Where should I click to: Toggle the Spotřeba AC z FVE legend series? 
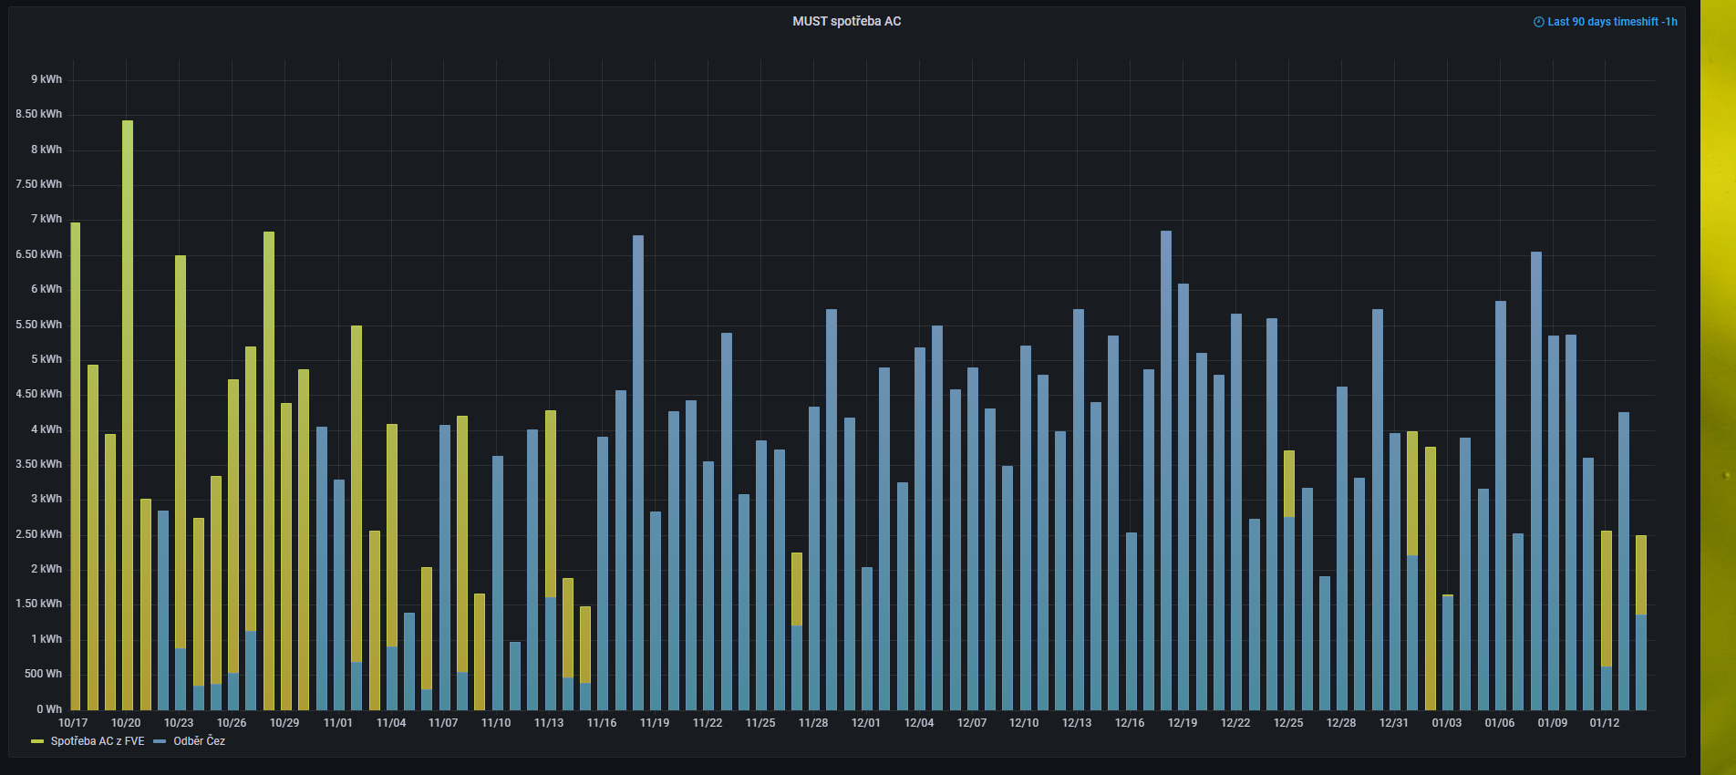coord(98,741)
